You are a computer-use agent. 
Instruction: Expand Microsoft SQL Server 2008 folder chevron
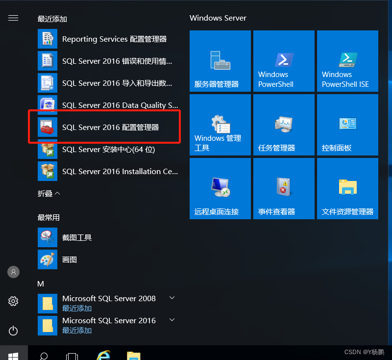click(172, 298)
